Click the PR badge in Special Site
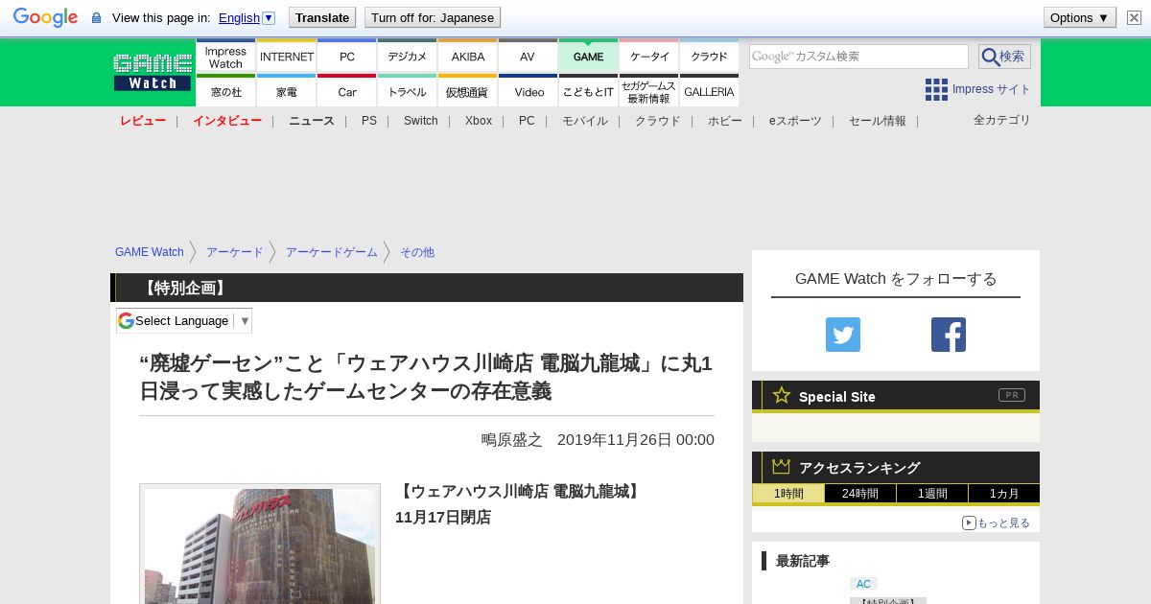Screen dimensions: 1151x604 (x=1012, y=395)
